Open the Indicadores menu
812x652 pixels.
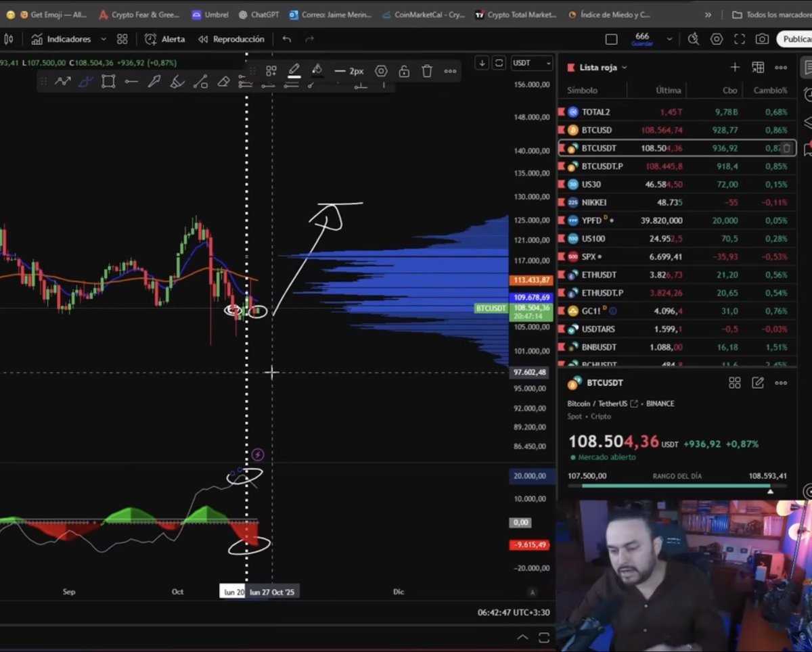[61, 39]
